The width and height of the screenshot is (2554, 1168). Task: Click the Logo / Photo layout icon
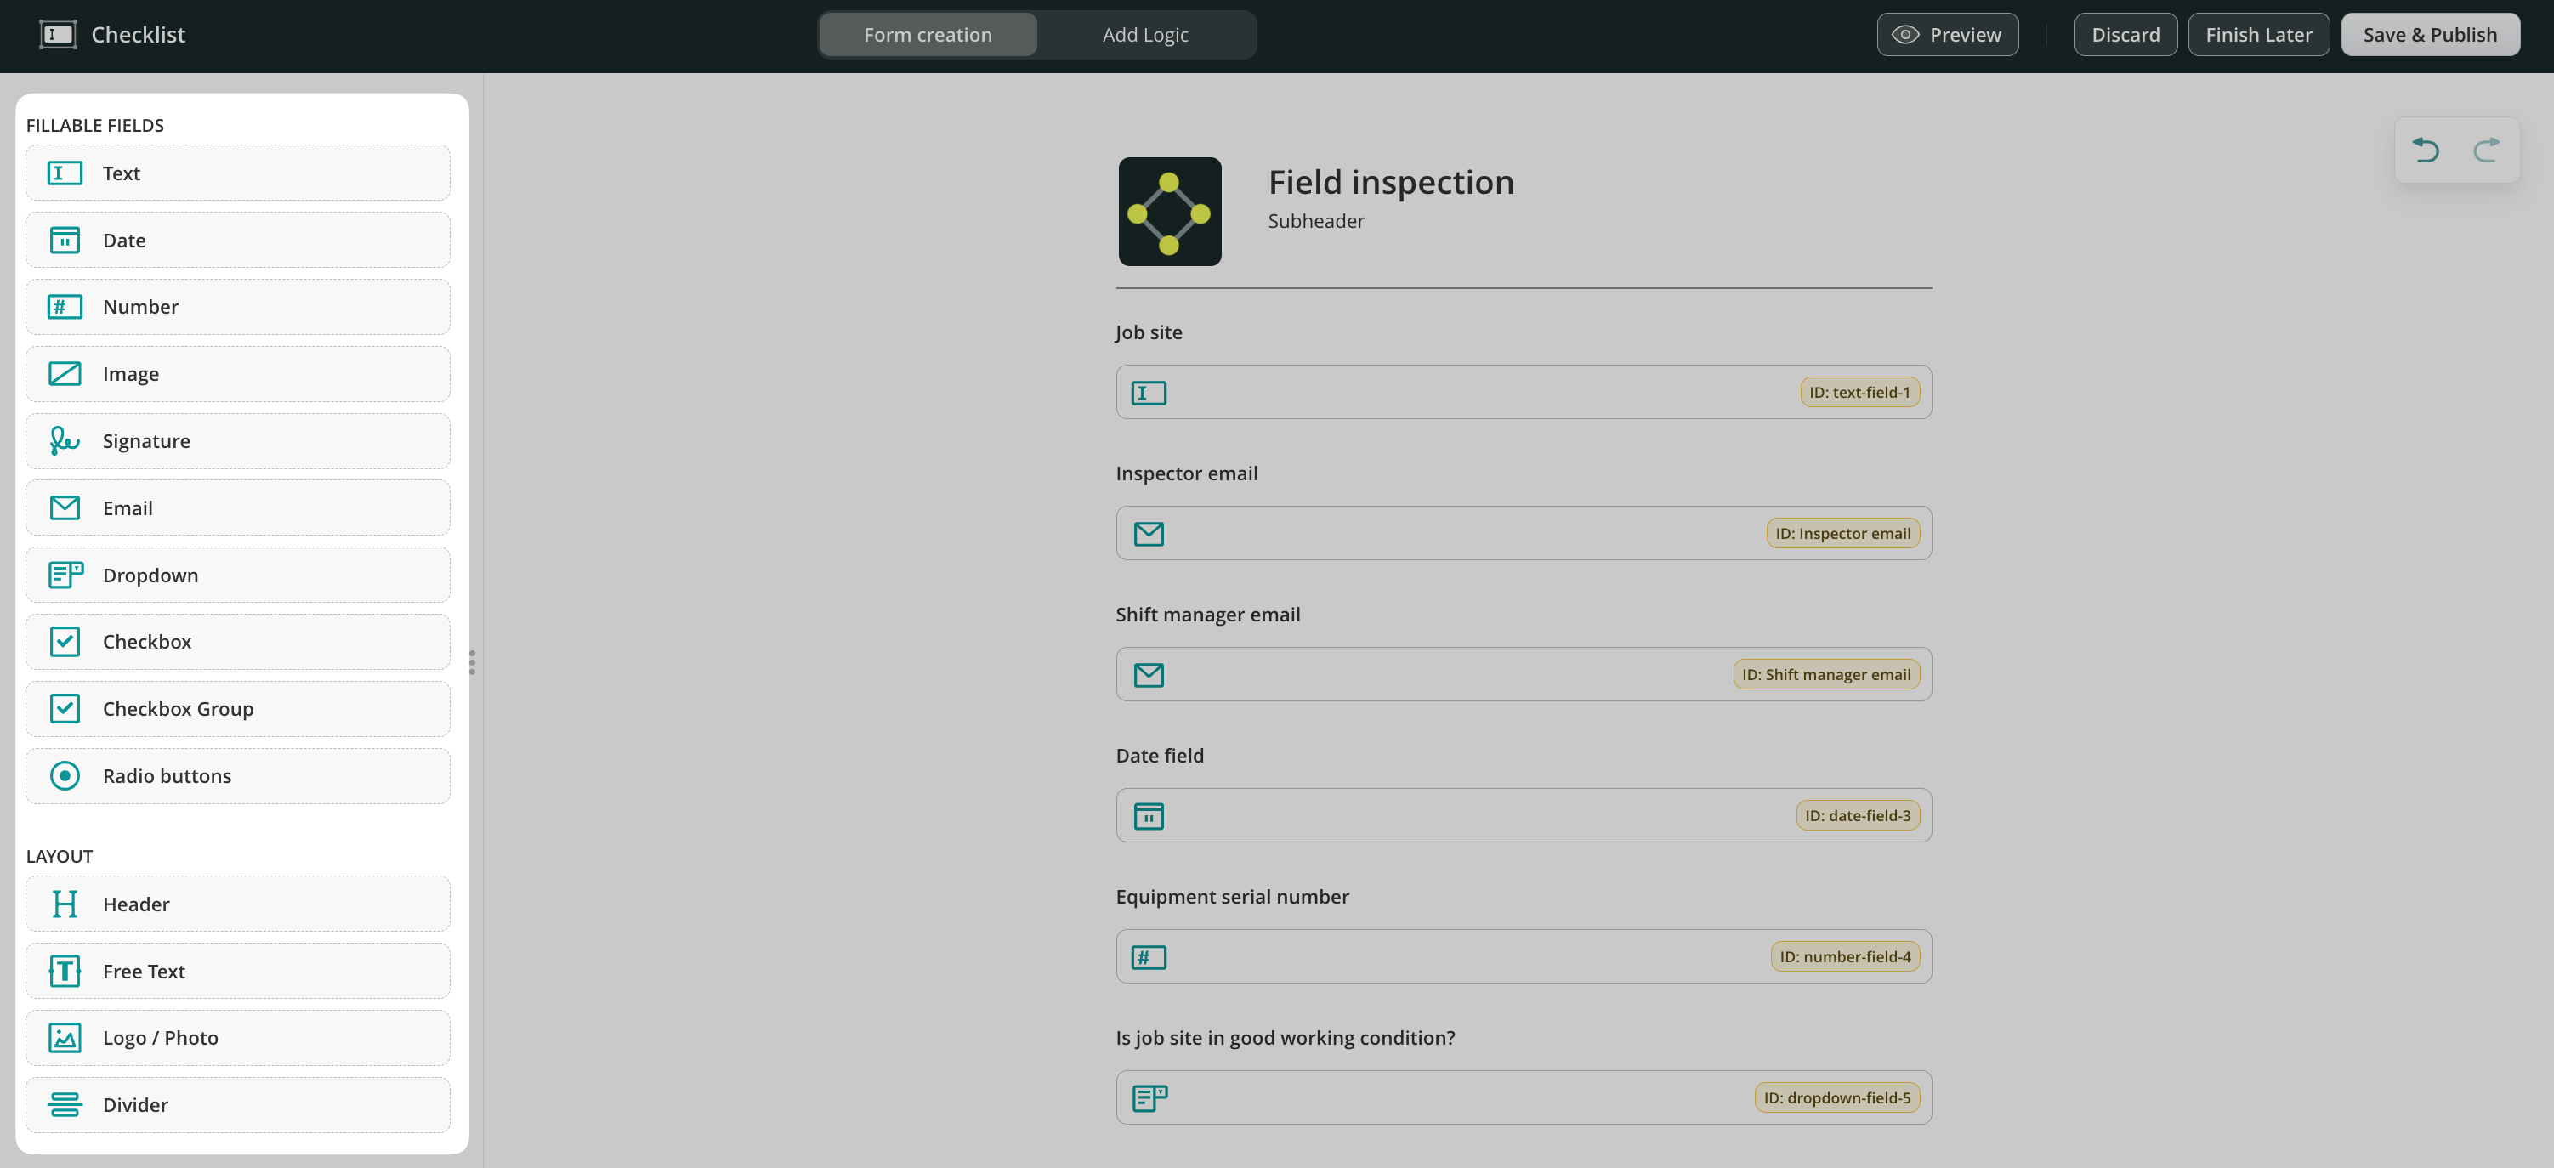pos(65,1038)
